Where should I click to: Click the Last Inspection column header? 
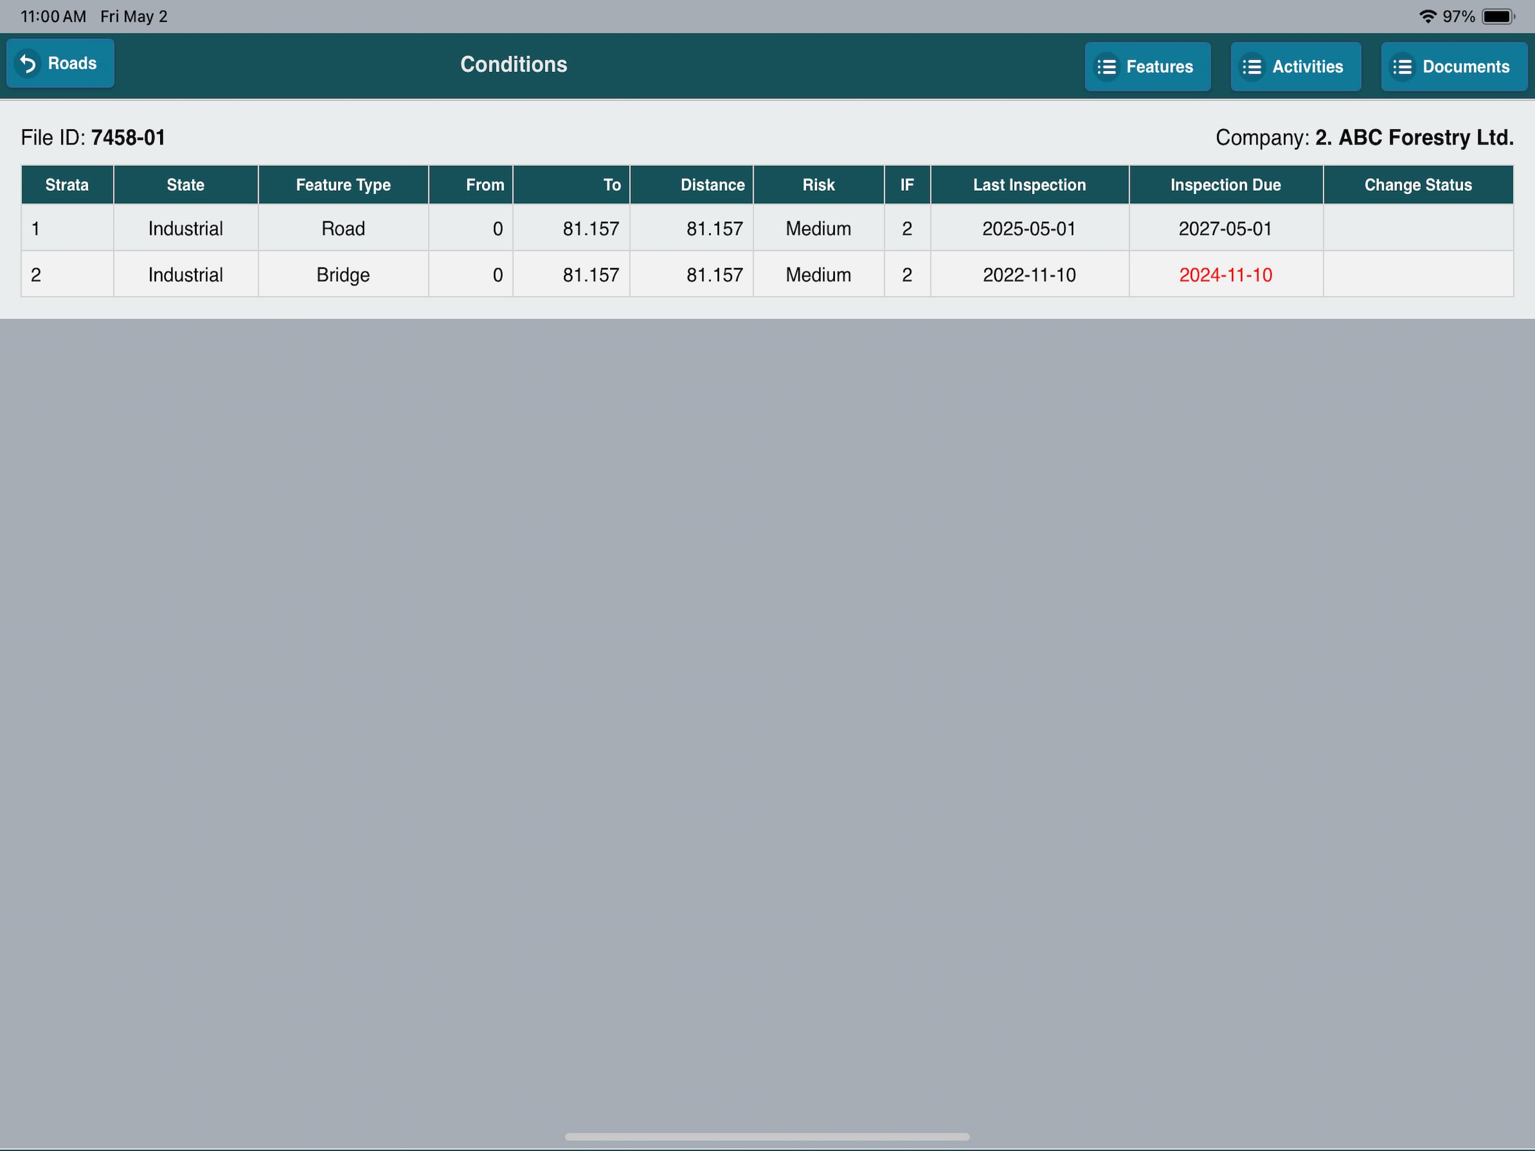pyautogui.click(x=1029, y=185)
